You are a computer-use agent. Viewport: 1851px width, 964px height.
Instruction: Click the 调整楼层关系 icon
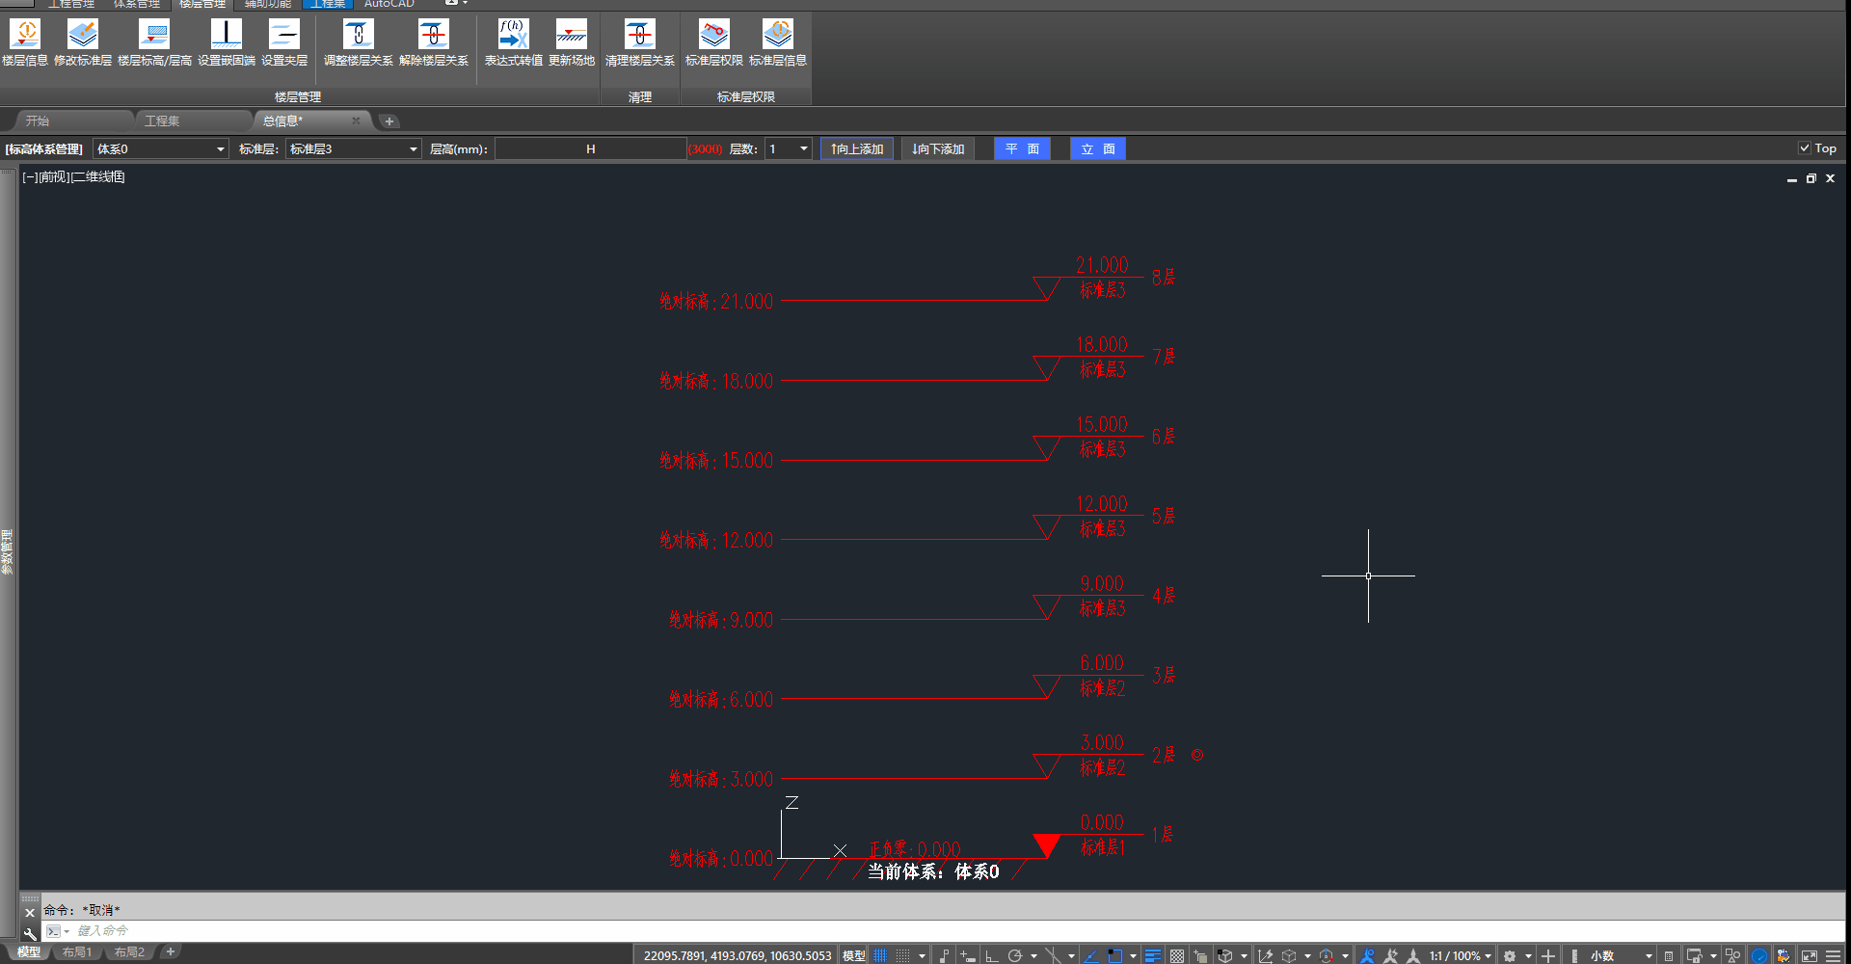(x=358, y=42)
